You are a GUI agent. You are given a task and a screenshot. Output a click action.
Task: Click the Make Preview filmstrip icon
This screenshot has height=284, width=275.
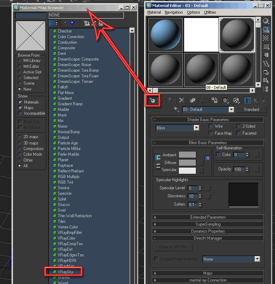[266, 63]
